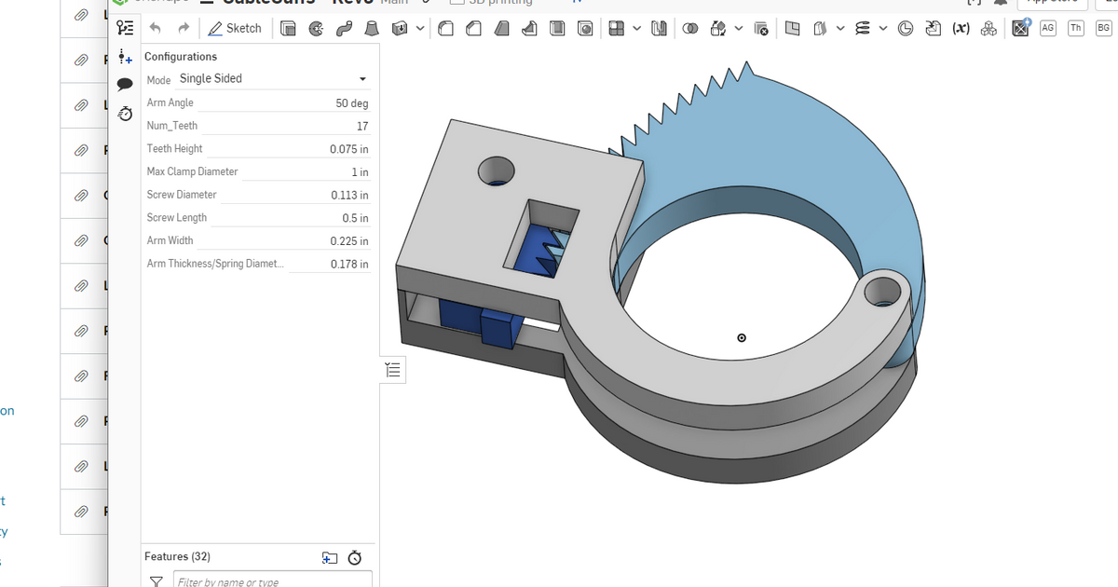
Task: Select the Sketch tool
Action: pos(235,28)
